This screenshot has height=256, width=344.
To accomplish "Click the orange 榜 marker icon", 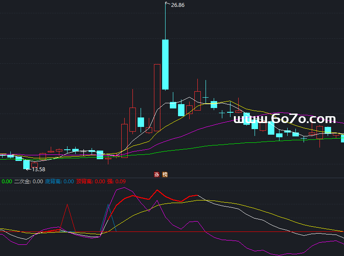I will (x=165, y=174).
